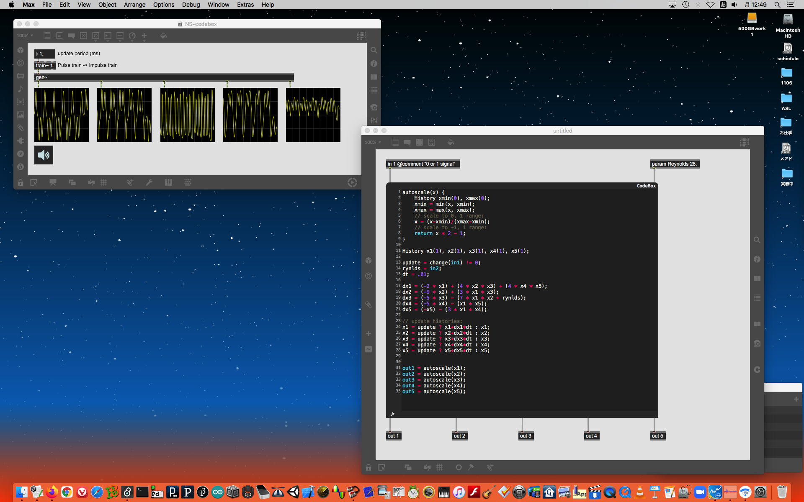Open the zoom 100% dropdown in untitled window
This screenshot has height=502, width=804.
pyautogui.click(x=373, y=142)
